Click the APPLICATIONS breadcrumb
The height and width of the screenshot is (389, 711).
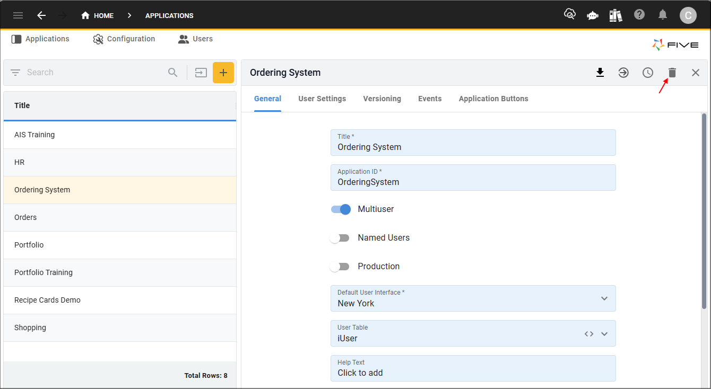169,16
